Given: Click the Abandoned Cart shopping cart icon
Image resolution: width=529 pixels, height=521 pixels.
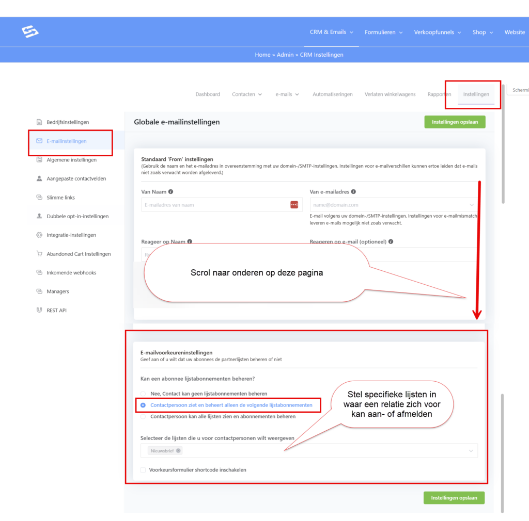Looking at the screenshot, I should point(39,254).
